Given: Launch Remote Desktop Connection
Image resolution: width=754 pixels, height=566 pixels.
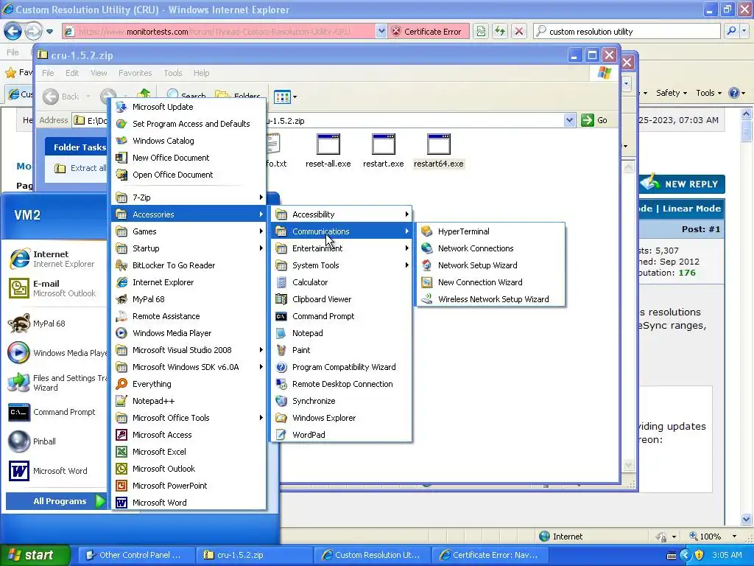Looking at the screenshot, I should point(341,383).
